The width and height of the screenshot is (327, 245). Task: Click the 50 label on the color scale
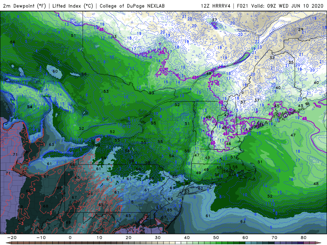(x=216, y=238)
